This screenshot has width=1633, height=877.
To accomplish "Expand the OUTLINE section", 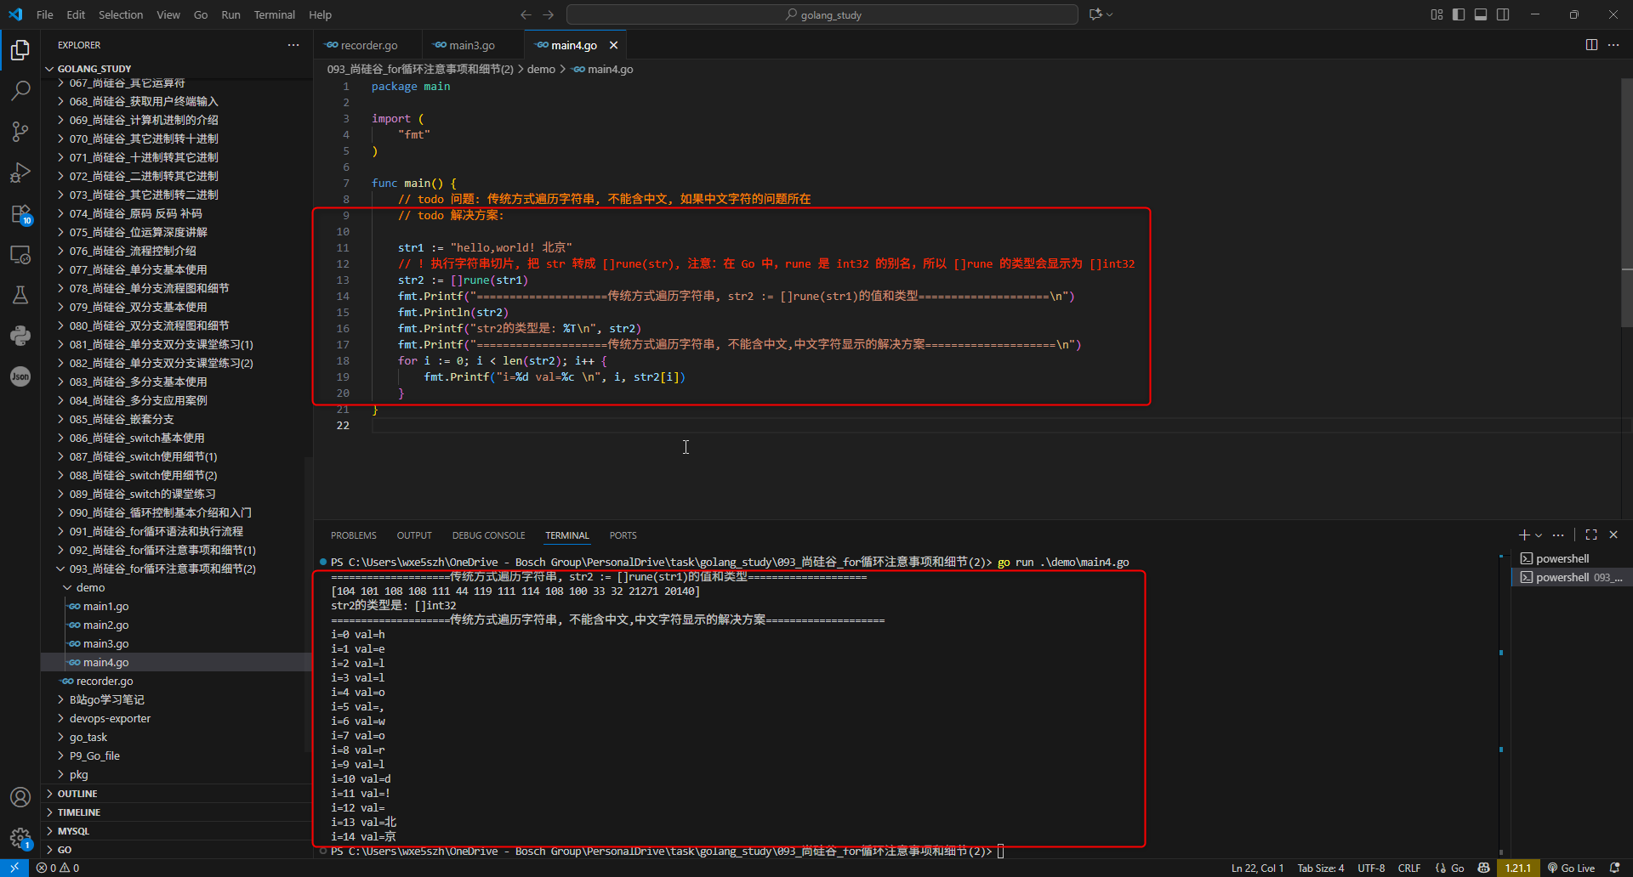I will pyautogui.click(x=177, y=794).
